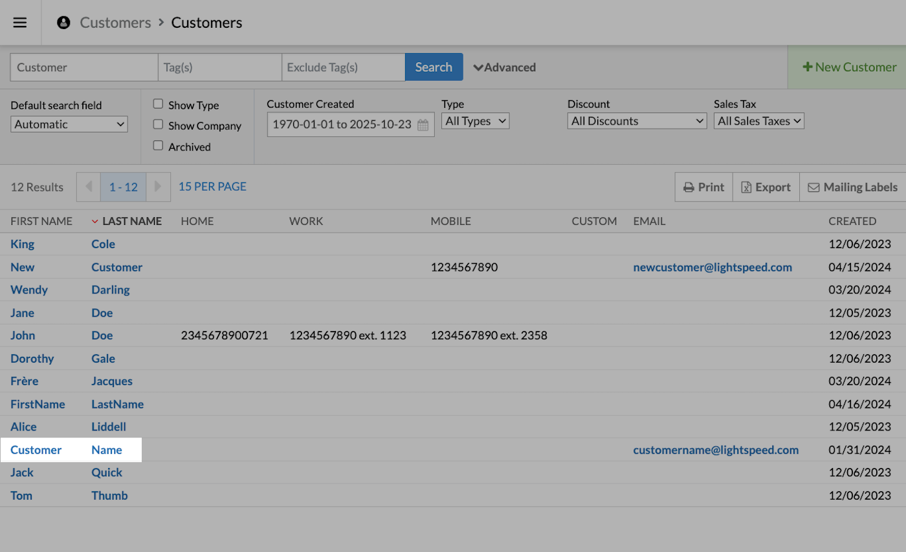Enable the Show Type checkbox
This screenshot has height=552, width=906.
158,104
